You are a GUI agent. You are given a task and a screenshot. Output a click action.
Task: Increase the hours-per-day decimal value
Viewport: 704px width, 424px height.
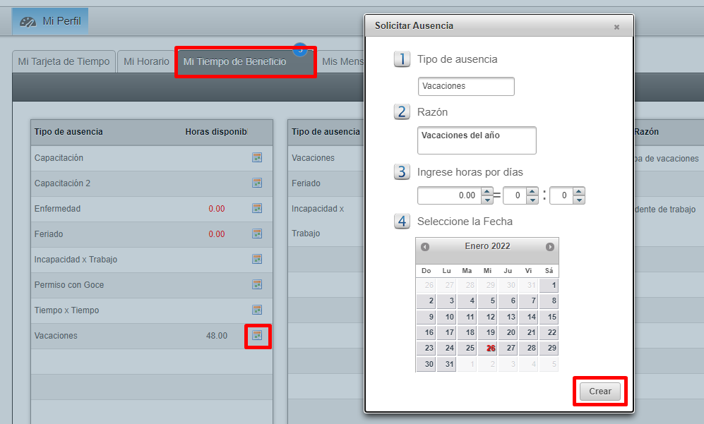point(487,191)
